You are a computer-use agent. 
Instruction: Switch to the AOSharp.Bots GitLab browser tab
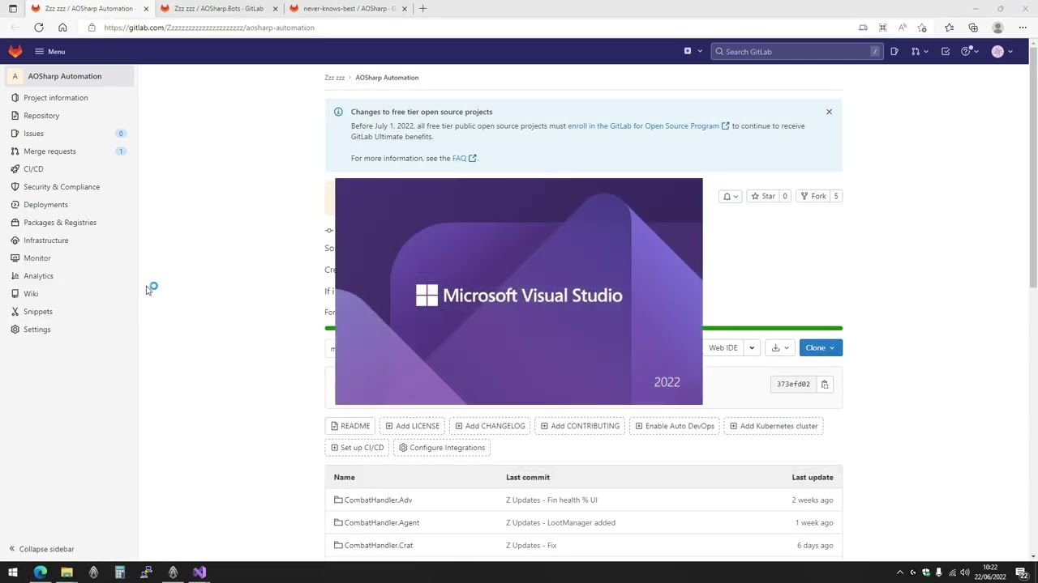click(x=218, y=9)
